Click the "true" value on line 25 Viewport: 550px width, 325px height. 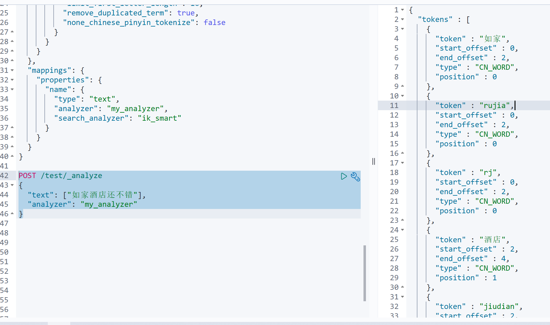pyautogui.click(x=186, y=13)
